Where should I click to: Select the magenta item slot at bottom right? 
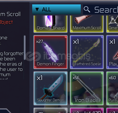(x=112, y=111)
